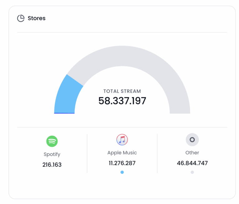This screenshot has width=239, height=204.
Task: Select the Apple Music store label
Action: click(122, 153)
